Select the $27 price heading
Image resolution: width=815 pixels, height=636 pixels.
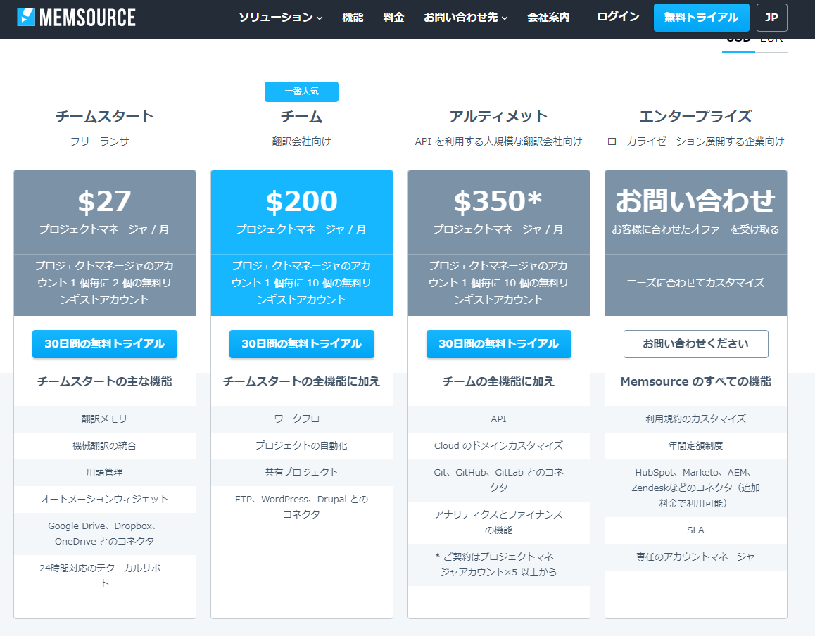(104, 202)
